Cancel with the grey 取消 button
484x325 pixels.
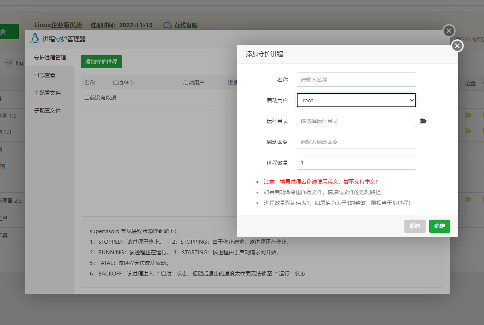click(x=415, y=226)
